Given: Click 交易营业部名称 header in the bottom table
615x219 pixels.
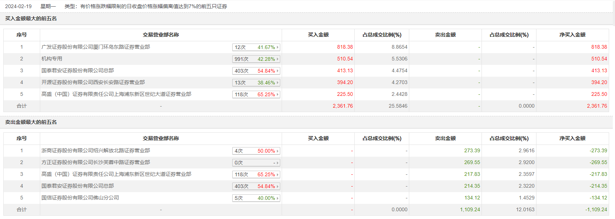Looking at the screenshot, I should tap(161, 138).
